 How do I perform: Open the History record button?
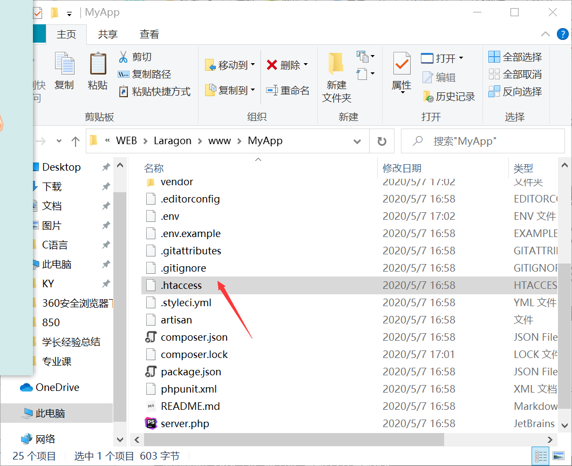[x=449, y=97]
